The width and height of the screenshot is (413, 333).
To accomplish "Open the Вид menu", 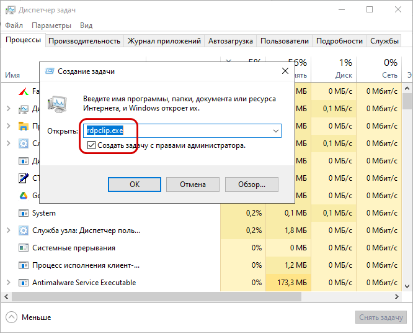I will tap(86, 25).
